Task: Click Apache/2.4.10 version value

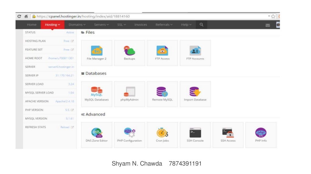Action: click(65, 101)
